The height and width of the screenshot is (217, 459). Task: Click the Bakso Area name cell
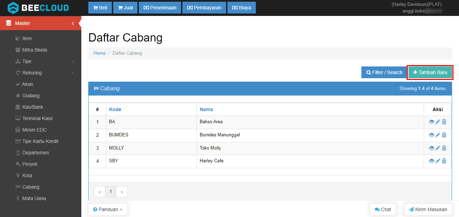click(x=310, y=122)
